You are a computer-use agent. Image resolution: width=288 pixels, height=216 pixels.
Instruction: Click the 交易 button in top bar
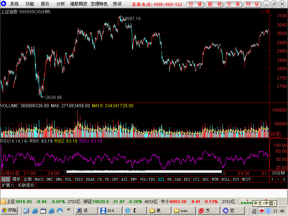pos(233,4)
